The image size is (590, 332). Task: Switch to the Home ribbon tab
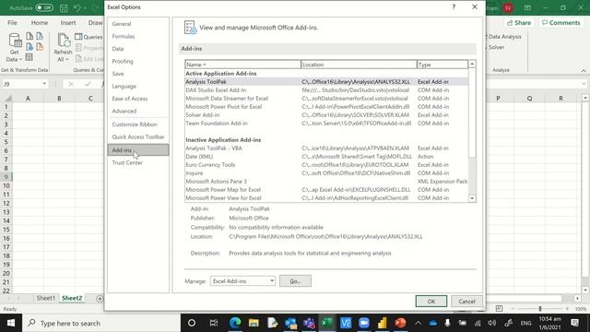(x=40, y=22)
